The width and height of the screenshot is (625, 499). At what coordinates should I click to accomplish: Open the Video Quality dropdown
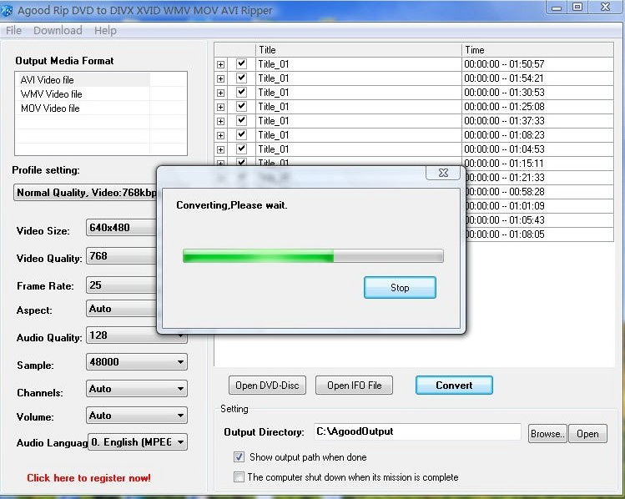(121, 256)
